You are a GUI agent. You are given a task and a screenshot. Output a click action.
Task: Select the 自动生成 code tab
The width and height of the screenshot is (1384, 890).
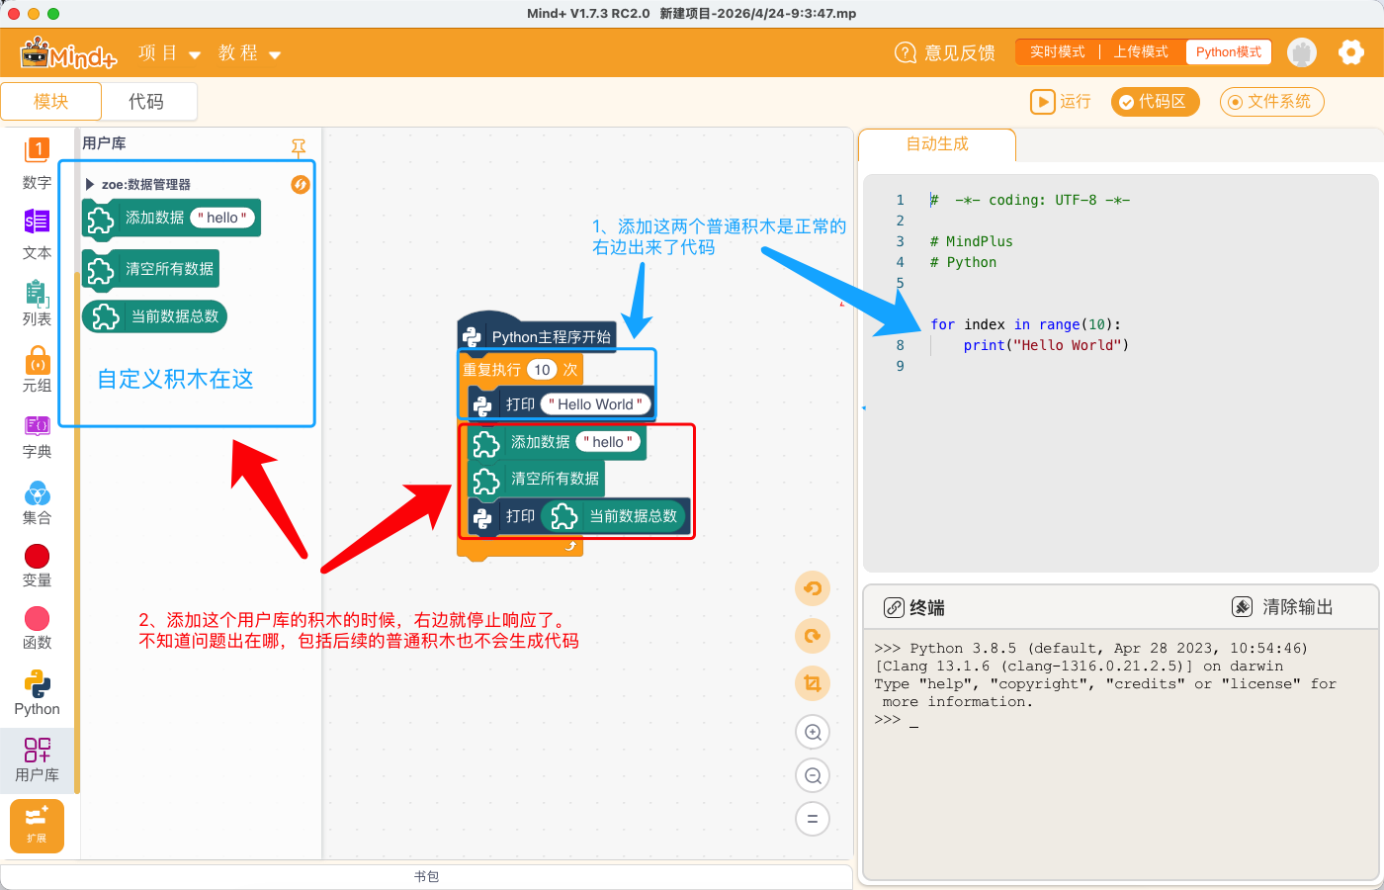point(935,144)
